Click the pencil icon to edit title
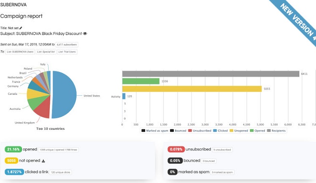The image size is (316, 183). pos(21,28)
